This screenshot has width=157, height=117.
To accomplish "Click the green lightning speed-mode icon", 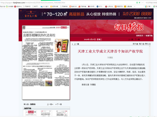I will point(139,3).
